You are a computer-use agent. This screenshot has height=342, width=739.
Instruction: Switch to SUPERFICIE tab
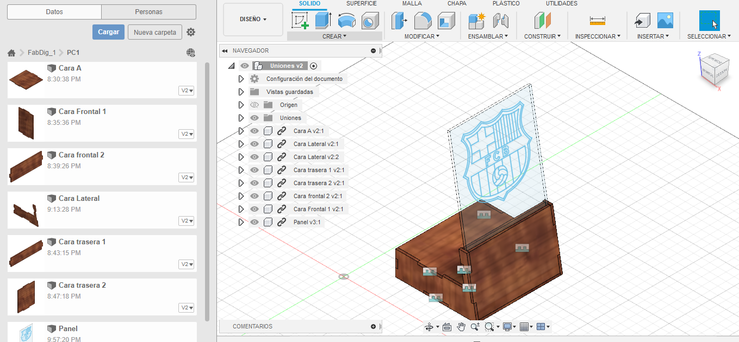pyautogui.click(x=362, y=4)
